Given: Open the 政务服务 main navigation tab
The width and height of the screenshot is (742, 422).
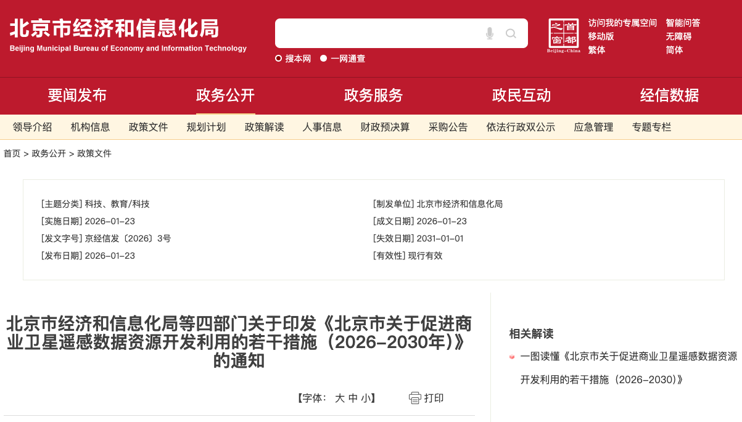Looking at the screenshot, I should point(373,95).
